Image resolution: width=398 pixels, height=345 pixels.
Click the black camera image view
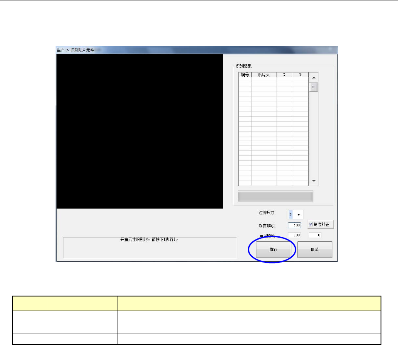point(140,131)
